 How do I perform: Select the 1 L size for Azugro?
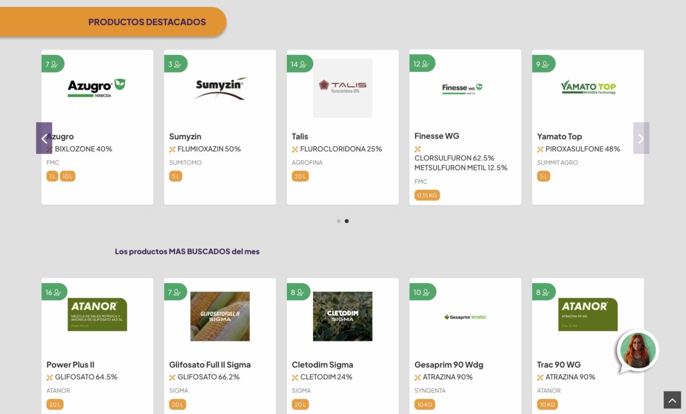click(52, 176)
